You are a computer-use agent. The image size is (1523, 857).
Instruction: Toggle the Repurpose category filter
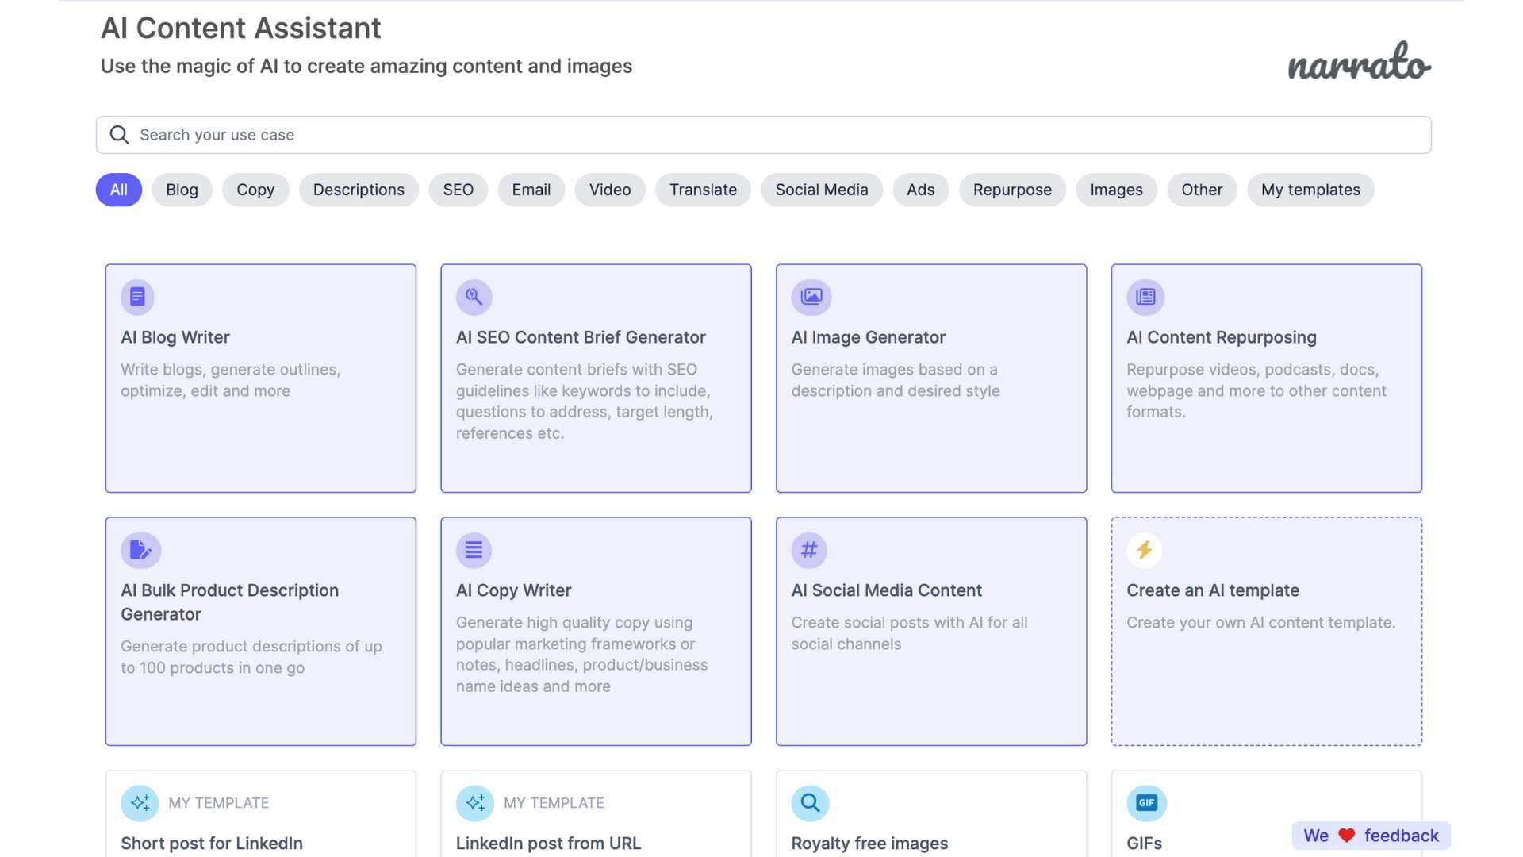point(1011,190)
